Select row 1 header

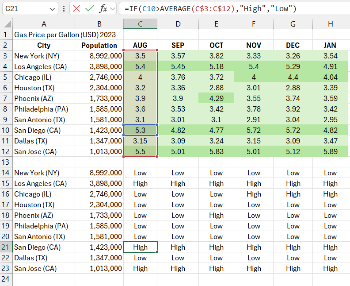point(5,35)
